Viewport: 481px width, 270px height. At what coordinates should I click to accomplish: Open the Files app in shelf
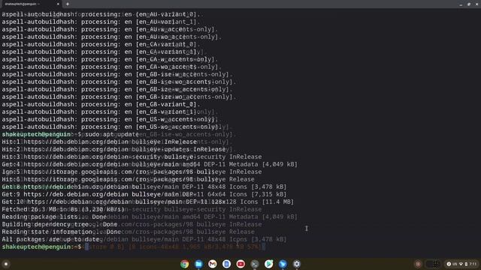click(198, 264)
